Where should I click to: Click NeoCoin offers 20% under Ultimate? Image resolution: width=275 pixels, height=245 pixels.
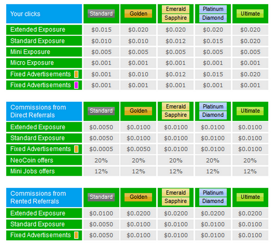click(x=250, y=160)
